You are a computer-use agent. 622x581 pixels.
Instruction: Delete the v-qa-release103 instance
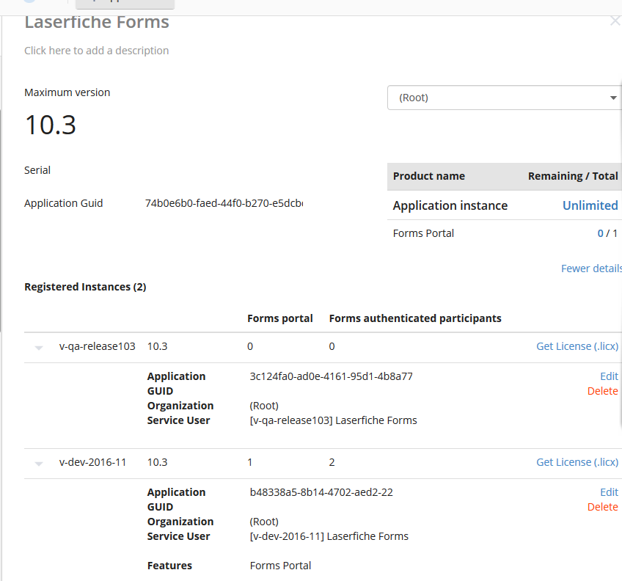[603, 391]
